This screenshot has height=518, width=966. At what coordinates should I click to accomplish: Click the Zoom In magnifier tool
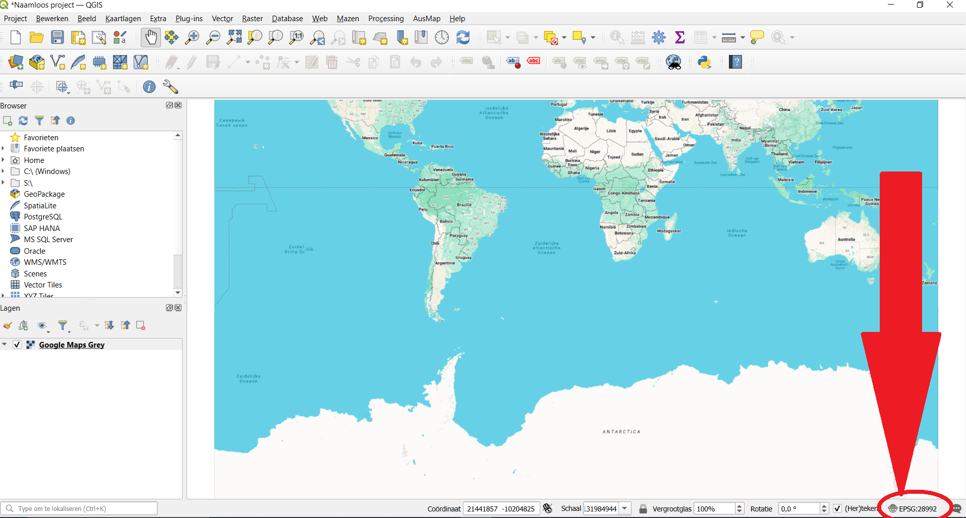click(192, 37)
